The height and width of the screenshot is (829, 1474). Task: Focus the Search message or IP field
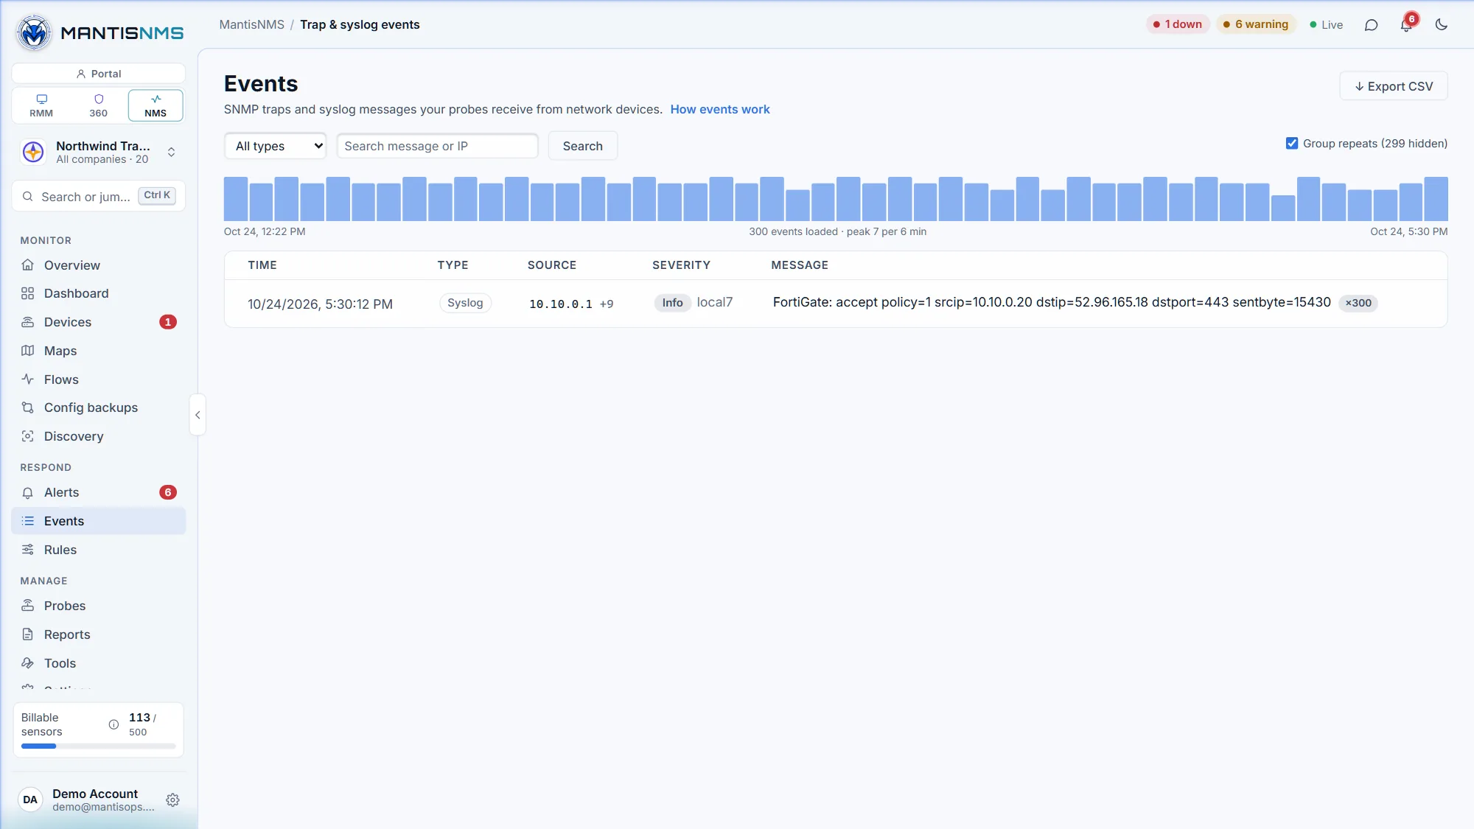tap(437, 146)
